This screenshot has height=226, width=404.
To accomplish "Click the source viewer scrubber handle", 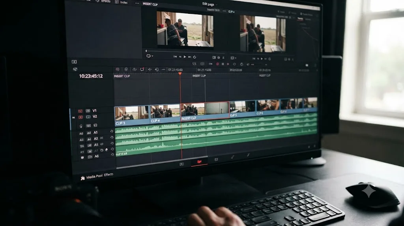I will click(146, 51).
